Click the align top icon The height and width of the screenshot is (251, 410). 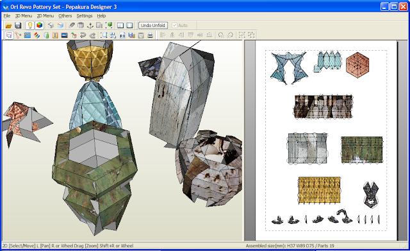pyautogui.click(x=191, y=35)
